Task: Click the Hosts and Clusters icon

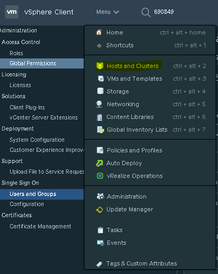Action: [x=100, y=66]
